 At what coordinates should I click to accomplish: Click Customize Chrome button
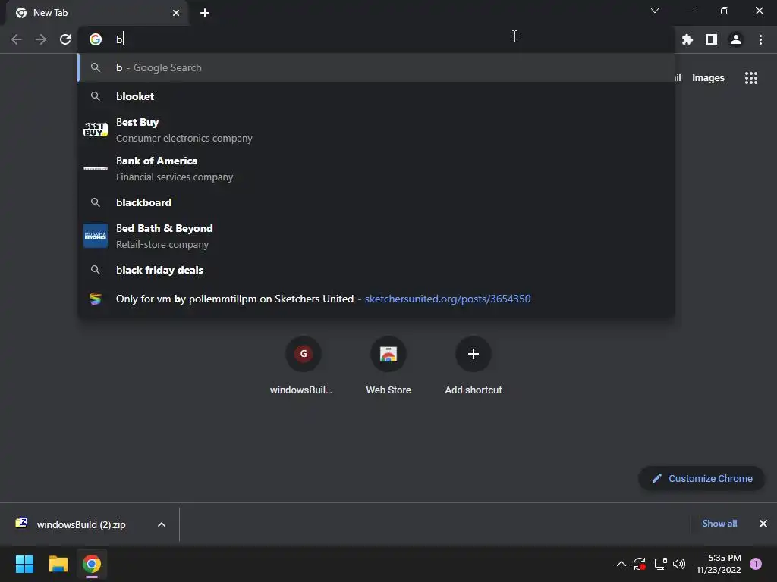[702, 479]
